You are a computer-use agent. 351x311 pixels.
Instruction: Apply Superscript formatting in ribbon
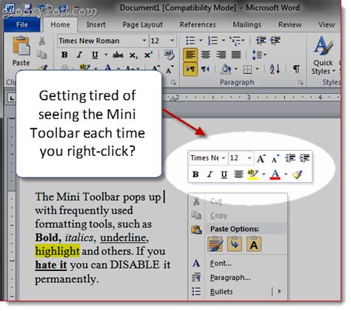click(x=148, y=55)
